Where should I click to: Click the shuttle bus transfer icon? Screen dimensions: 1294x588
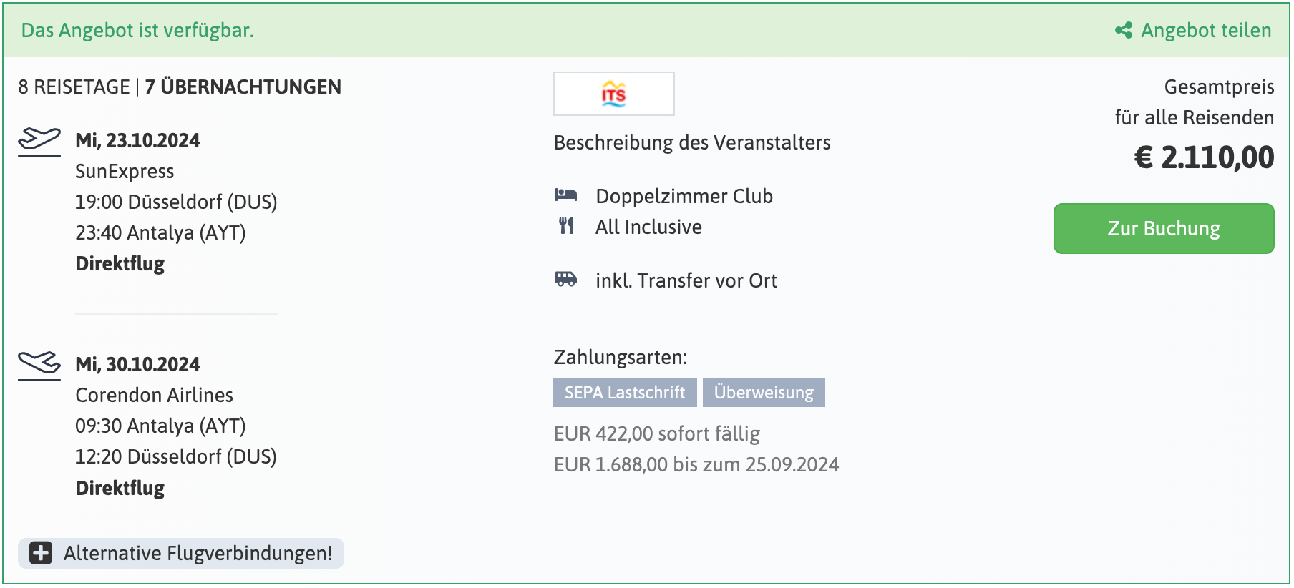(567, 279)
